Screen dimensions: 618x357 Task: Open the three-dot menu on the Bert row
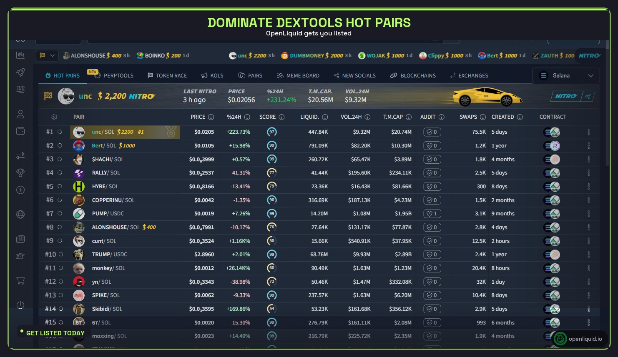[x=589, y=145]
